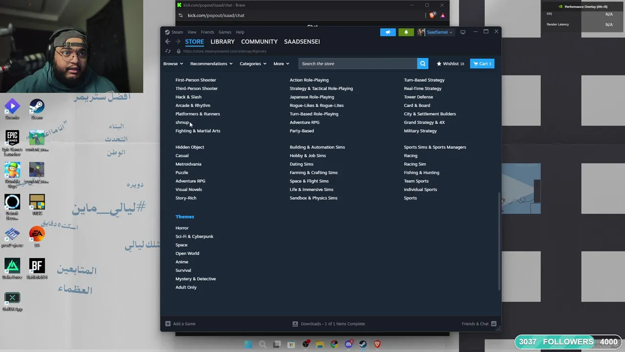Image resolution: width=625 pixels, height=352 pixels.
Task: Open the shmup genre link
Action: click(x=182, y=122)
